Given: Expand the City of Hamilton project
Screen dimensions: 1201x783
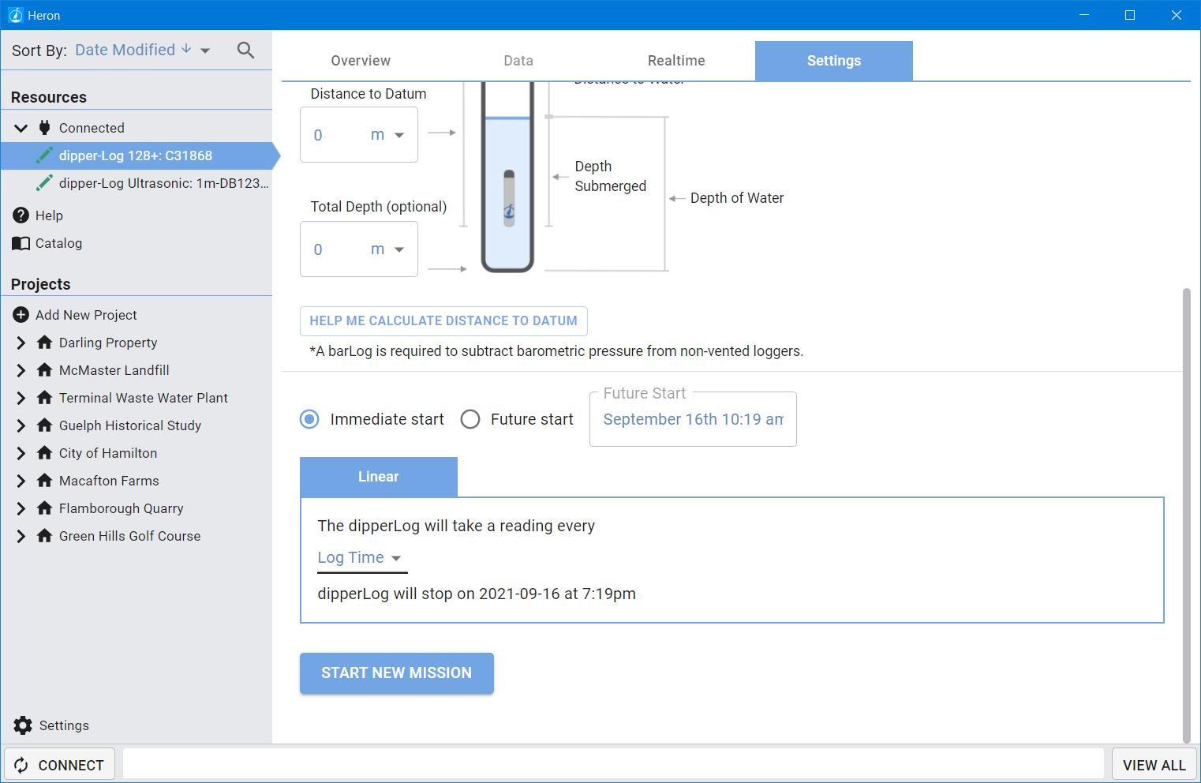Looking at the screenshot, I should coord(21,453).
